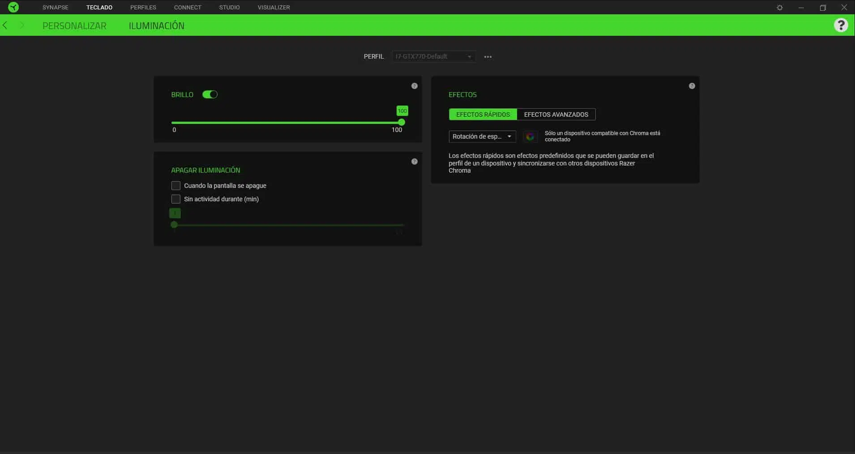Switch to the Synapse tab
Image resolution: width=855 pixels, height=454 pixels.
pyautogui.click(x=56, y=7)
